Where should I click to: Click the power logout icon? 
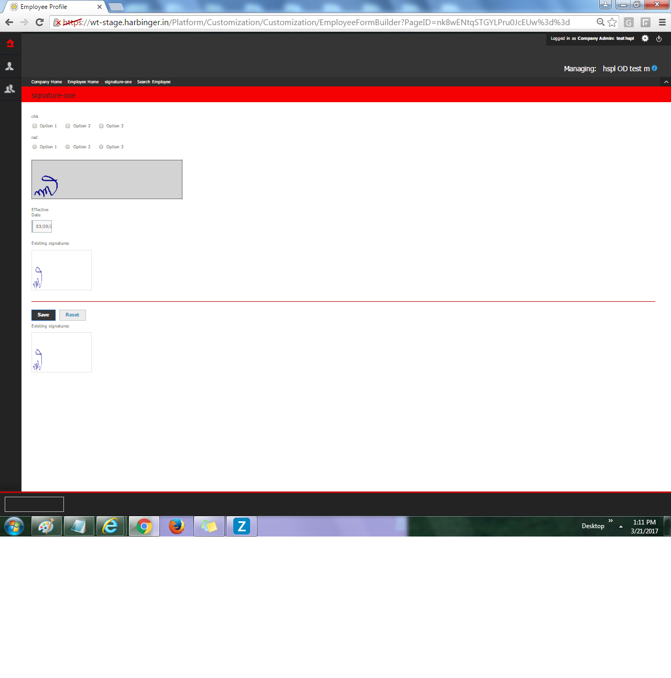pos(659,38)
